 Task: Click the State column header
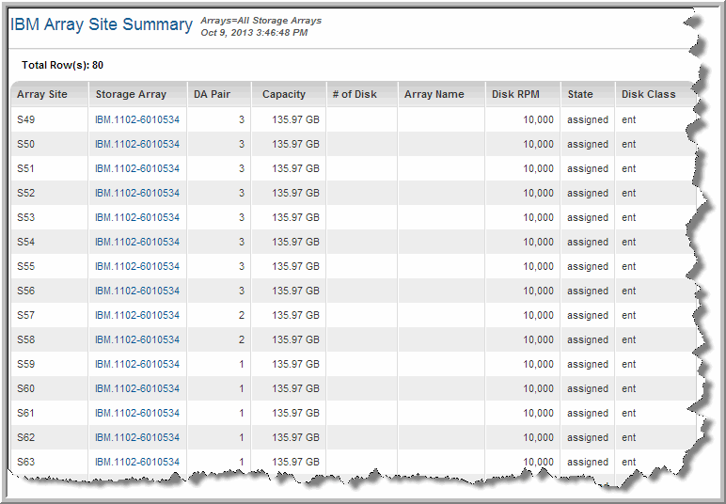tap(580, 94)
